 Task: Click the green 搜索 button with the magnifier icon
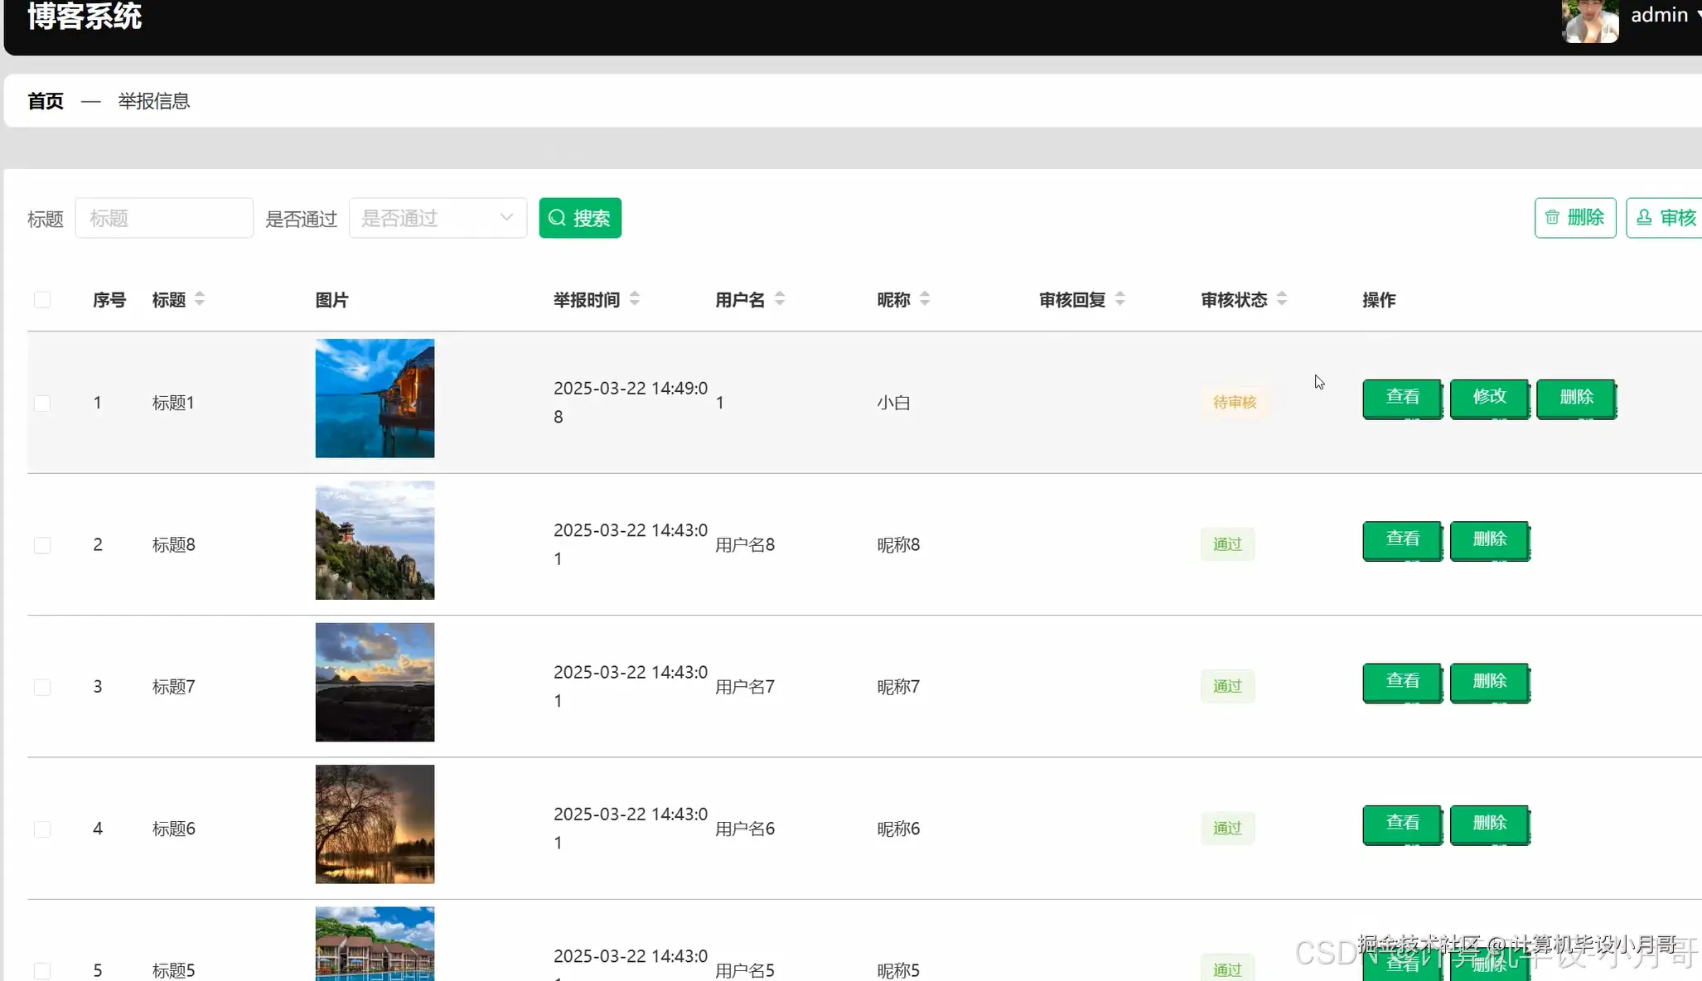580,218
